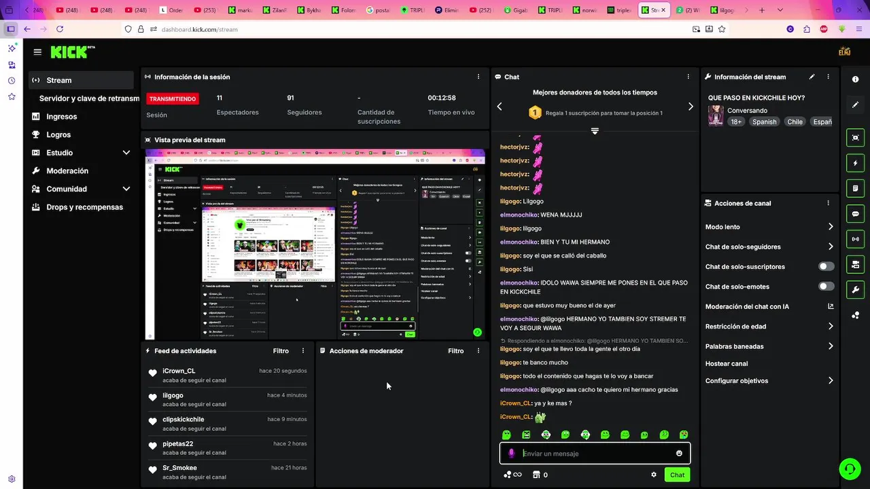Click the 18+ tag in stream info
Image resolution: width=870 pixels, height=489 pixels.
click(x=736, y=122)
